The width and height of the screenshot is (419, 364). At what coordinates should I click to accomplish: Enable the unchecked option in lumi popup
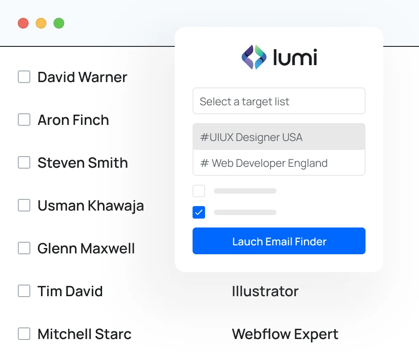pos(199,191)
